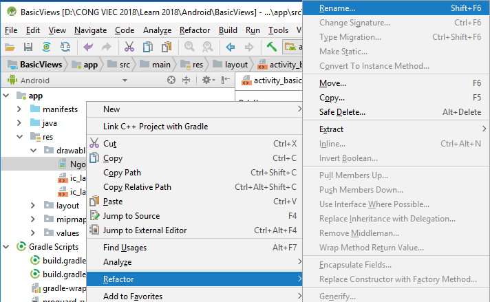Open the Navigate menu
This screenshot has width=490, height=302.
pyautogui.click(x=90, y=30)
